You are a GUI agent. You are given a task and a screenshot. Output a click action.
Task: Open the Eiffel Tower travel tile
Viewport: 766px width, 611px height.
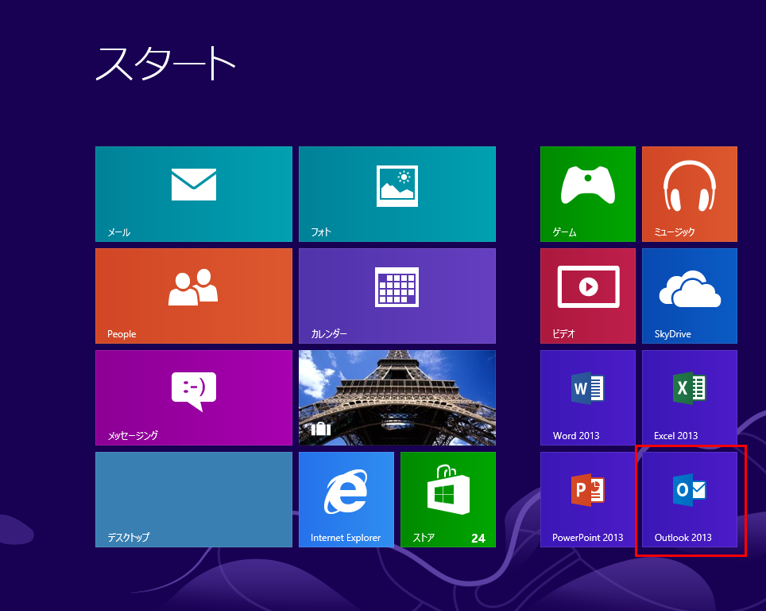tap(397, 398)
